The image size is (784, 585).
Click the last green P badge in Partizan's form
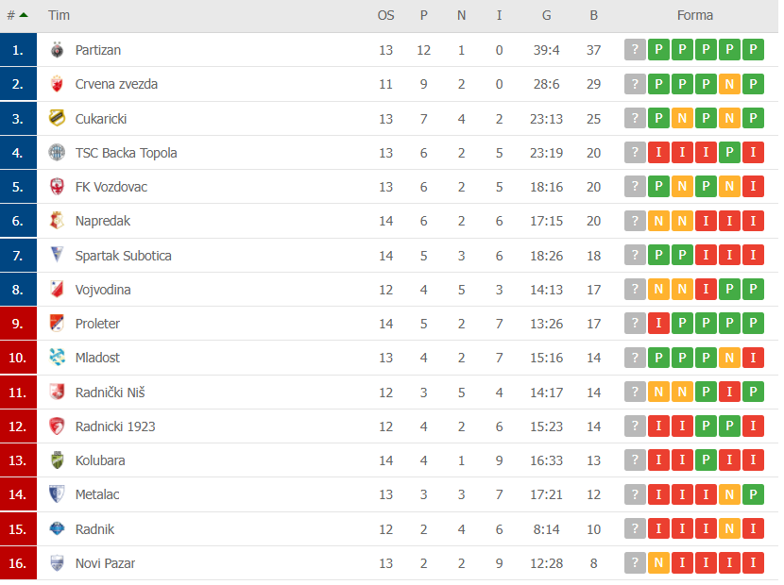tap(753, 49)
